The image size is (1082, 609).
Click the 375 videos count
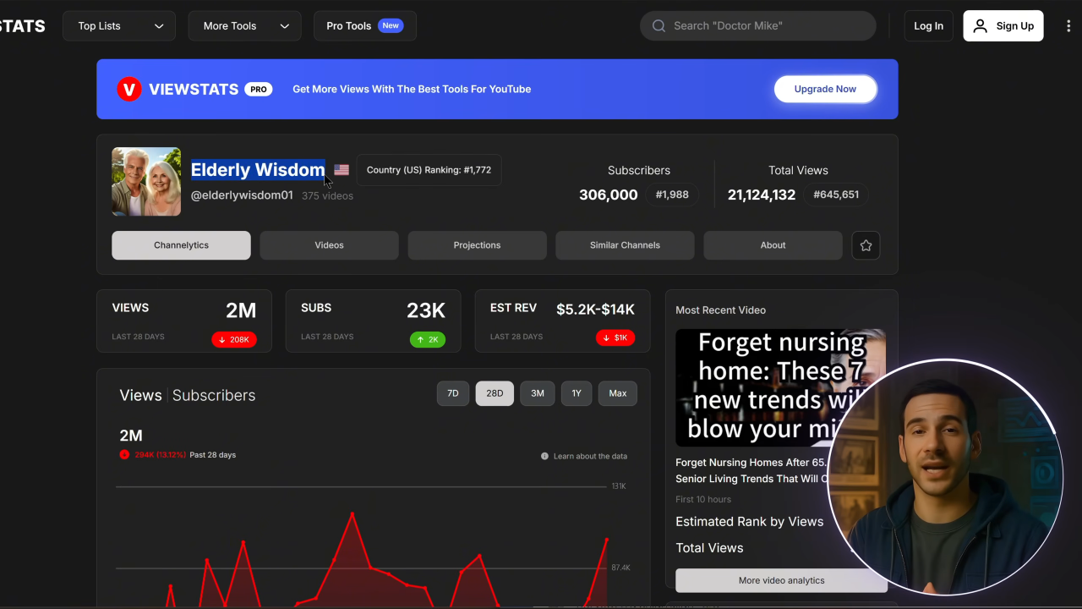tap(327, 195)
